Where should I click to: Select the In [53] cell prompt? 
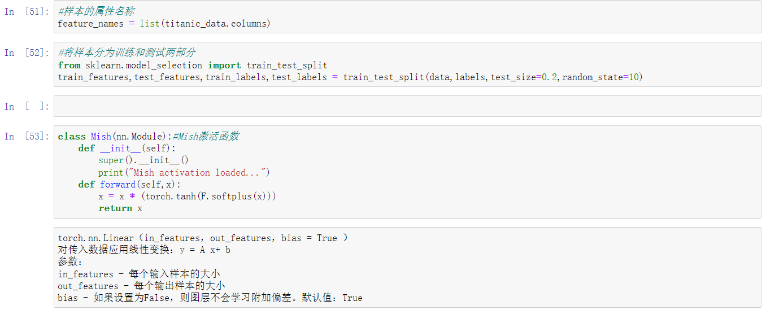click(27, 137)
